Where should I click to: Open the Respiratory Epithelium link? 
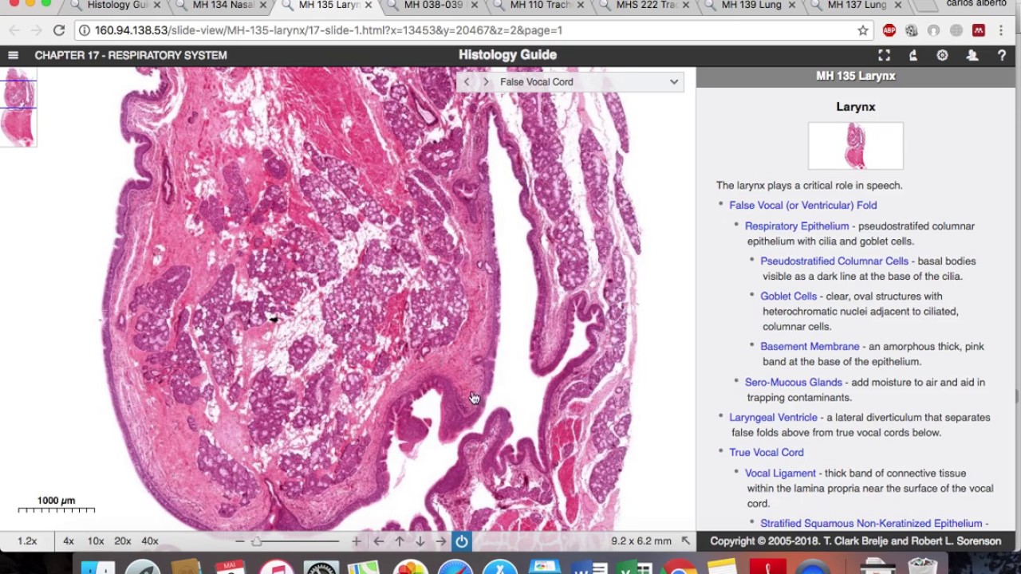(797, 226)
